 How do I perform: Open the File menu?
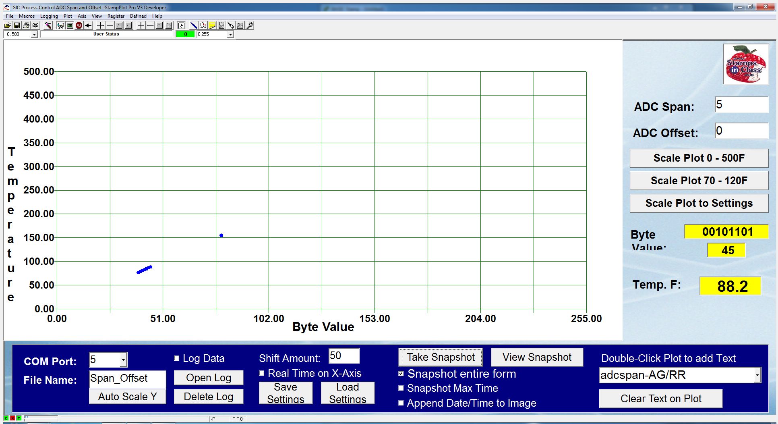pos(10,16)
